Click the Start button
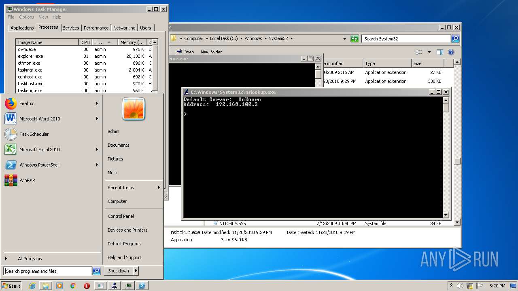The image size is (518, 291). click(x=11, y=286)
